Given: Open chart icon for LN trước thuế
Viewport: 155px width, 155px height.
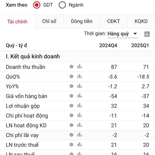Looking at the screenshot, I should 80,144.
